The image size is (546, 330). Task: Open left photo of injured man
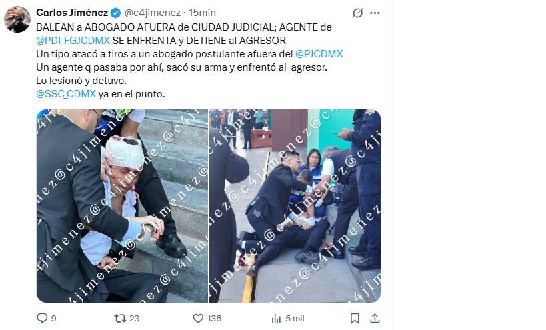click(122, 206)
